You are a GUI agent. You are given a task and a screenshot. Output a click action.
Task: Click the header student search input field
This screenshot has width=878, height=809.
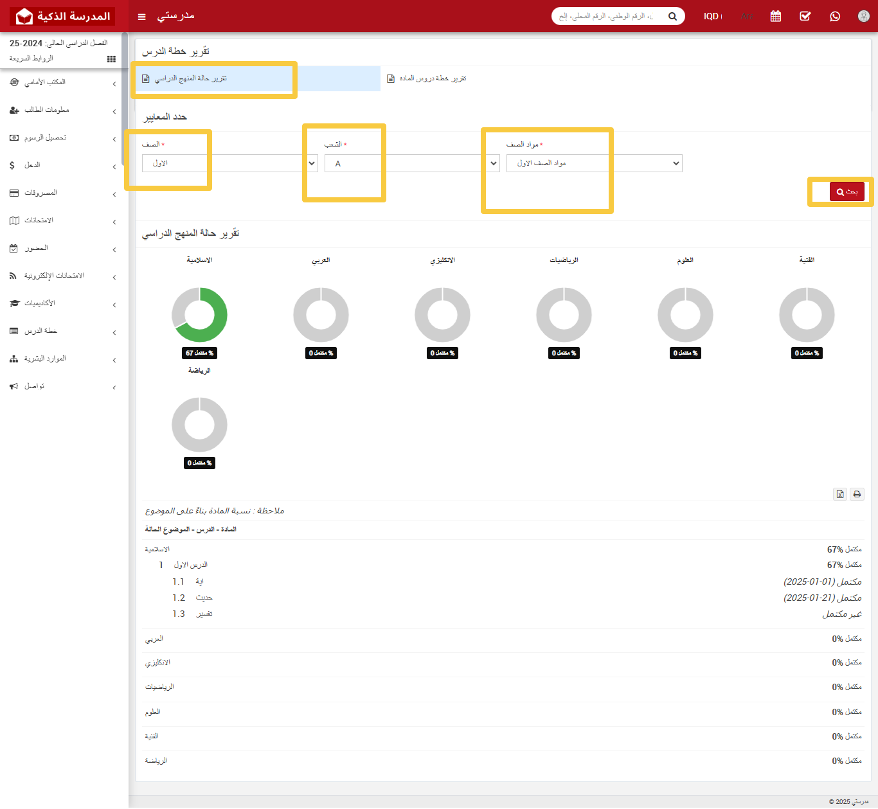pyautogui.click(x=606, y=17)
